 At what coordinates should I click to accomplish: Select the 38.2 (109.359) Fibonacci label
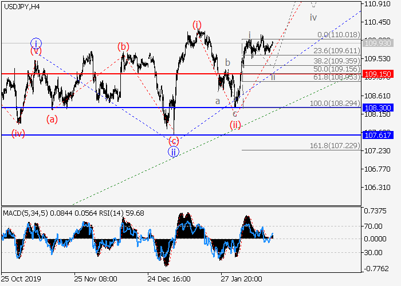(x=337, y=60)
